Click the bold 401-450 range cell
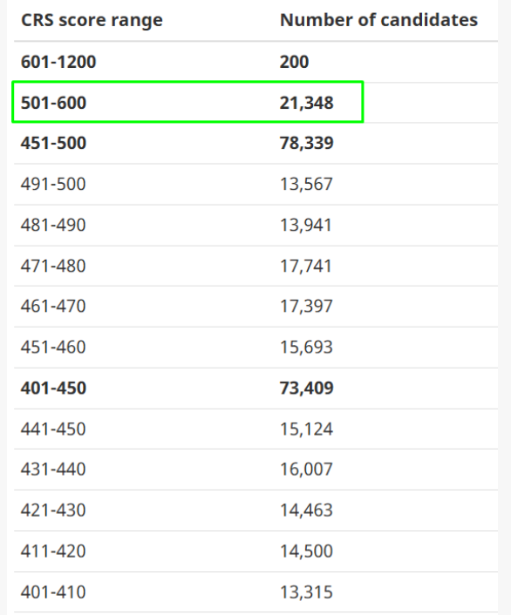This screenshot has width=511, height=615. tap(53, 389)
